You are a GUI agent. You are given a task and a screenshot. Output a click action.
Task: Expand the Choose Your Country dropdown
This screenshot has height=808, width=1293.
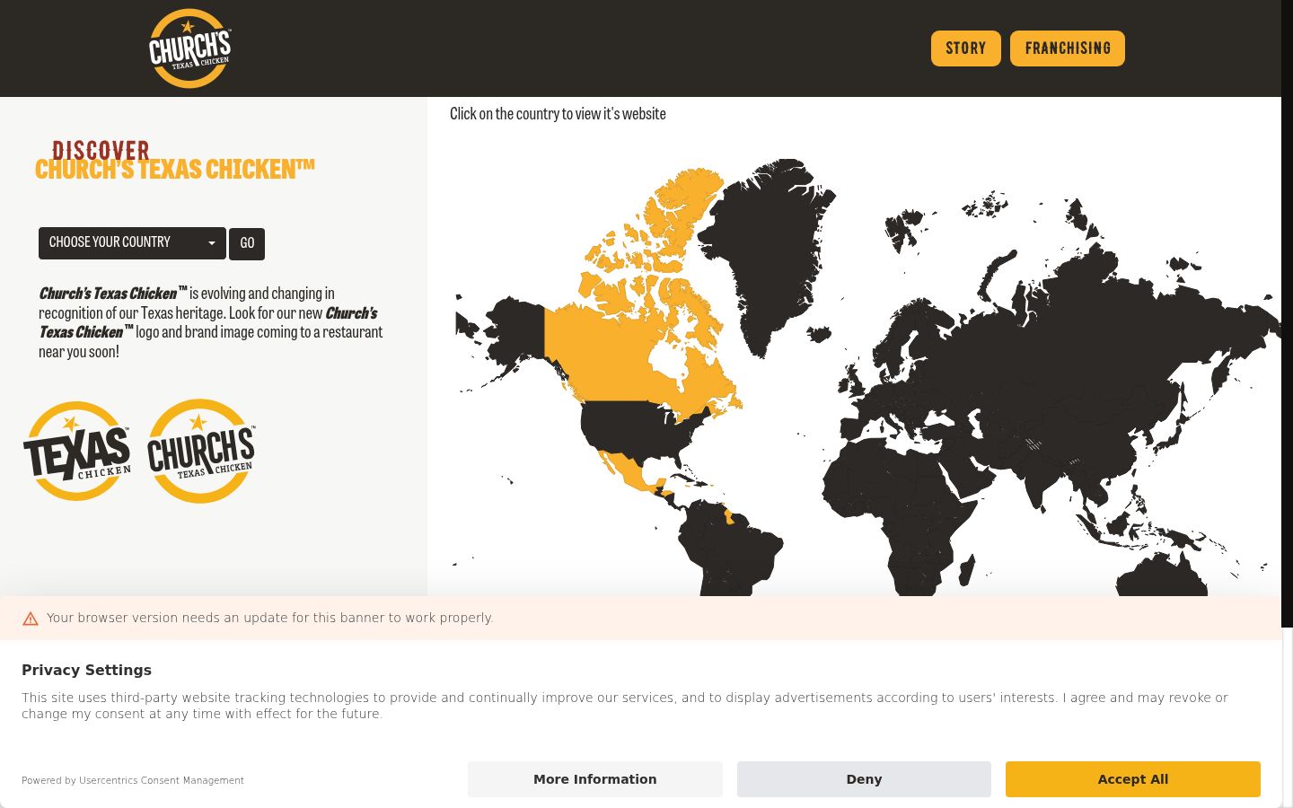132,243
